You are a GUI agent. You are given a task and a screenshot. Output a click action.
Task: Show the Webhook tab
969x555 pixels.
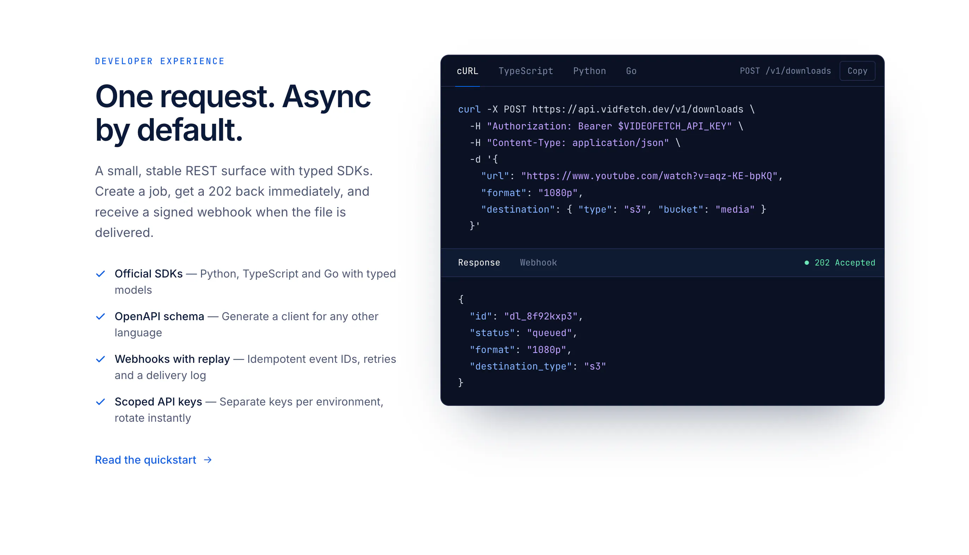538,263
